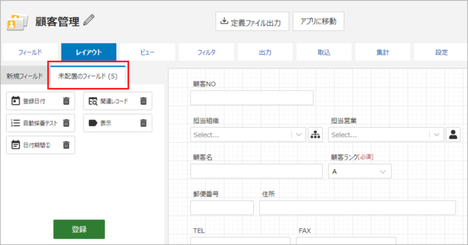Select the レイアウト tab
Viewport: 468px width, 245px height.
[89, 52]
